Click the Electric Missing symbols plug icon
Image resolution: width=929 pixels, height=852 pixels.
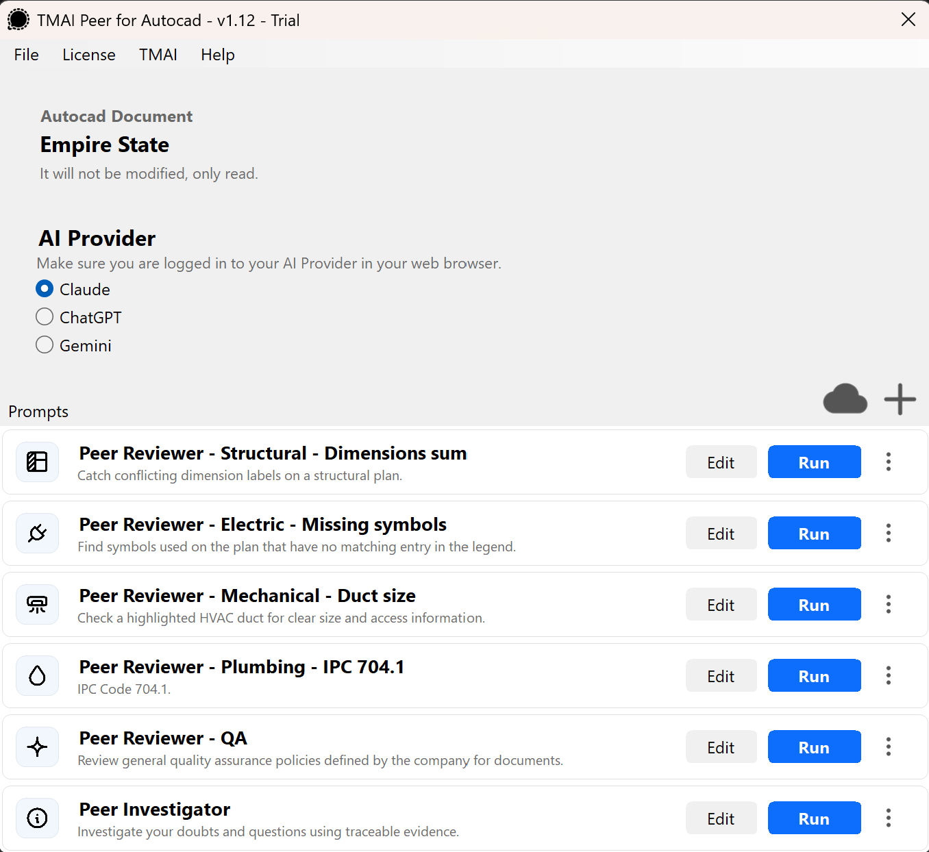[x=37, y=533]
